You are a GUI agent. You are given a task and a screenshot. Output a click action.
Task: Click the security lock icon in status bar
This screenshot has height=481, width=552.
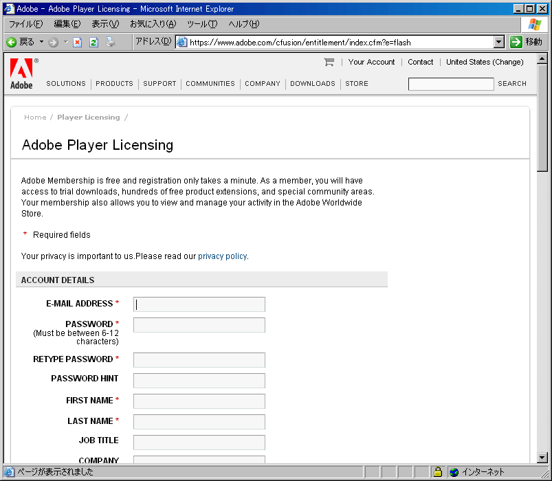pyautogui.click(x=438, y=471)
